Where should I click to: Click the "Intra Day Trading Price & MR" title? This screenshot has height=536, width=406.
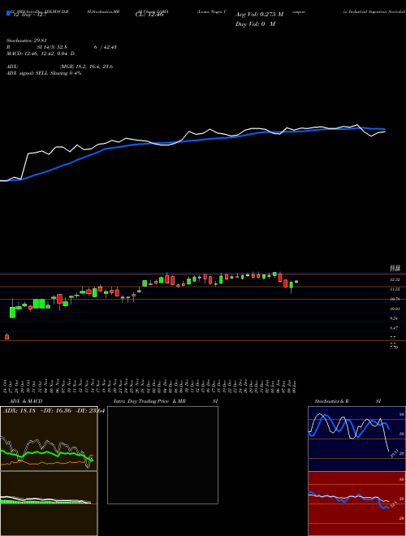click(150, 401)
